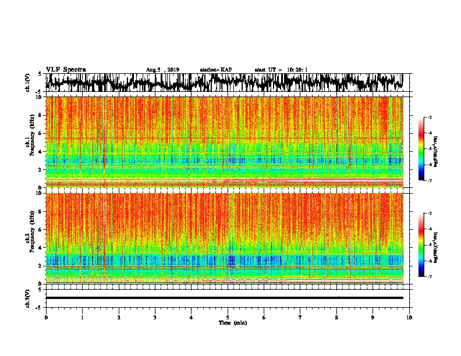The height and width of the screenshot is (356, 461).
Task: Select the date text "Aug.5, 2019"
Action: point(162,70)
